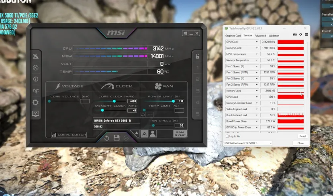Click the Power Limit slider handle
The height and width of the screenshot is (196, 333).
[x=173, y=101]
